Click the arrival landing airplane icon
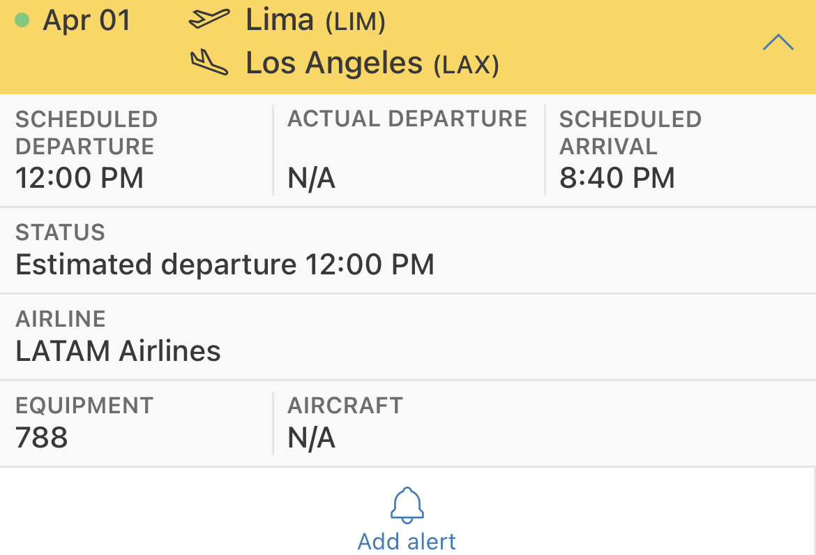Viewport: 816px width, 555px height. [x=209, y=64]
